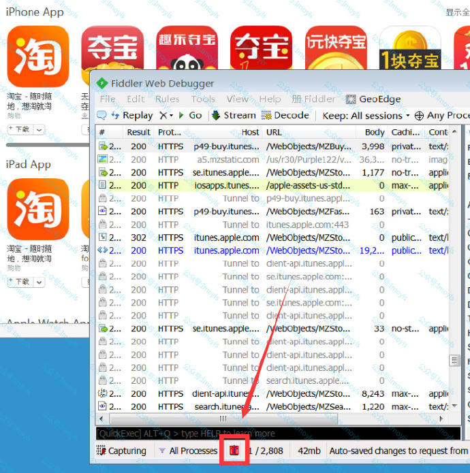Click the Go button to resume sessions
This screenshot has width=470, height=473.
190,115
